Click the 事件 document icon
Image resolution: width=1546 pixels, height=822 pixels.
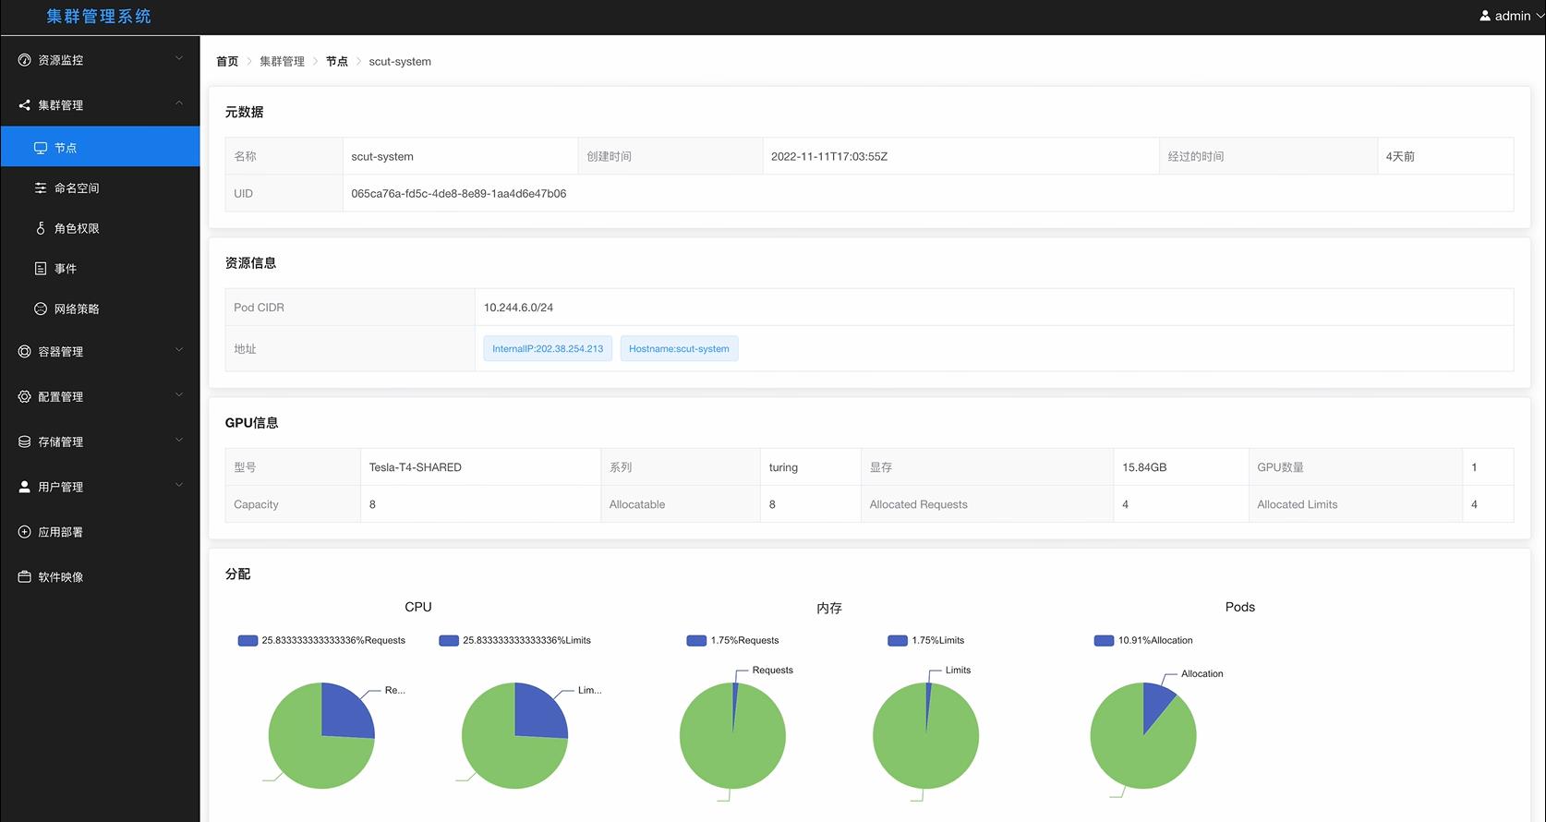[x=41, y=269]
